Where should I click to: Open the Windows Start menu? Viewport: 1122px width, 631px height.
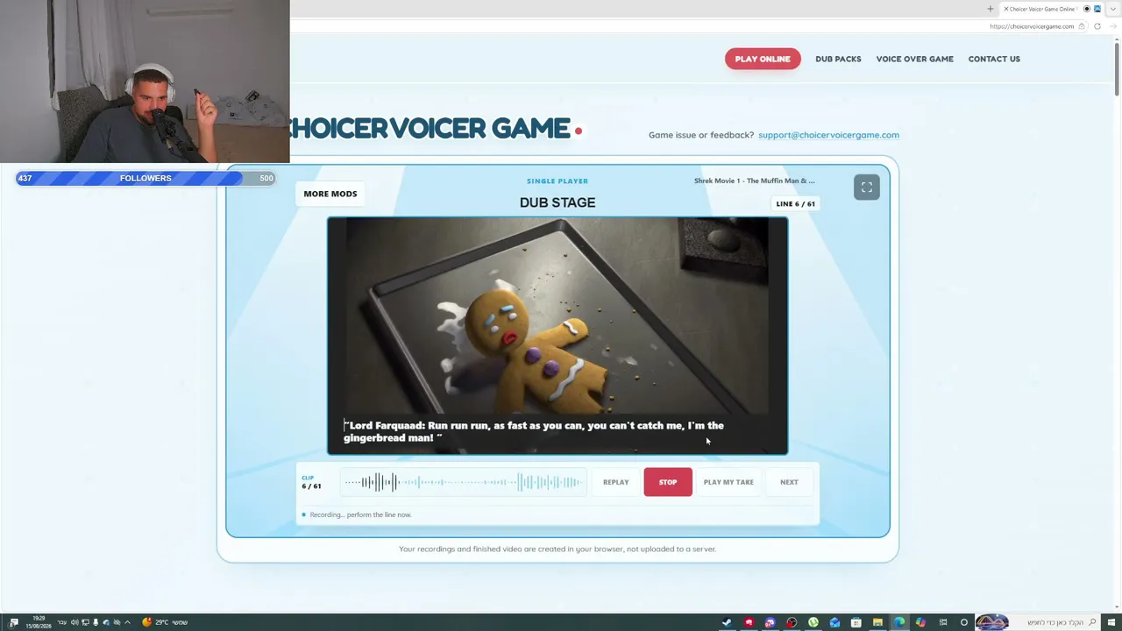(1113, 622)
